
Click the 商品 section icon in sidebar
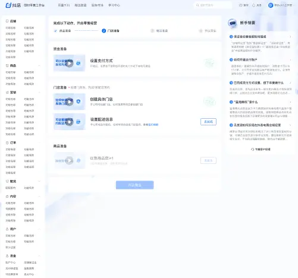tap(7, 65)
